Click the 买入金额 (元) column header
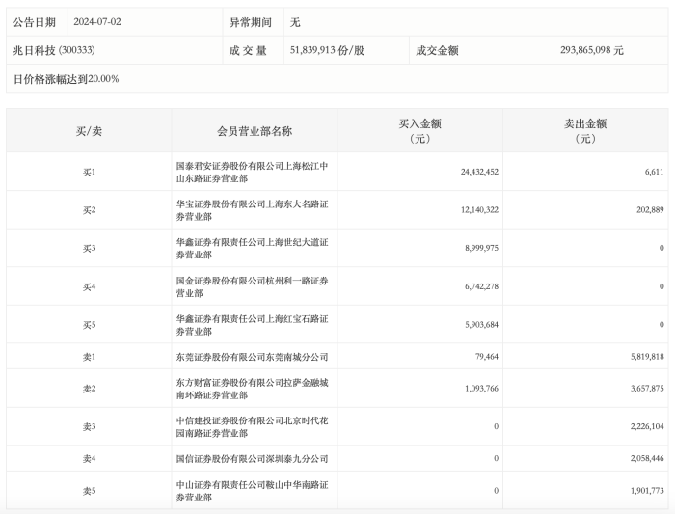 click(x=420, y=131)
